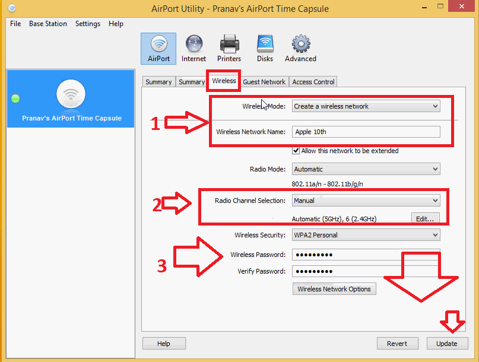Click the Wireless Network Options button
This screenshot has width=479, height=362.
pos(334,289)
